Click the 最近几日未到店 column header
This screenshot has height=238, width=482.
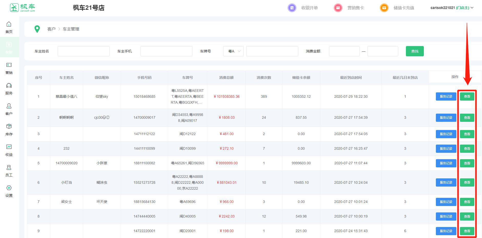(405, 78)
